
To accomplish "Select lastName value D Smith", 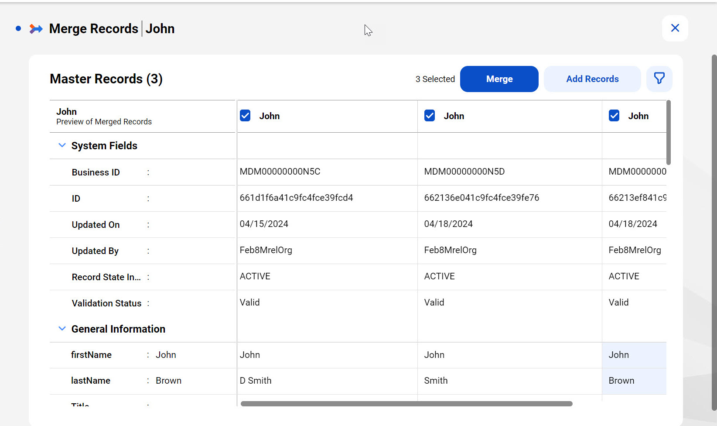I will 256,381.
